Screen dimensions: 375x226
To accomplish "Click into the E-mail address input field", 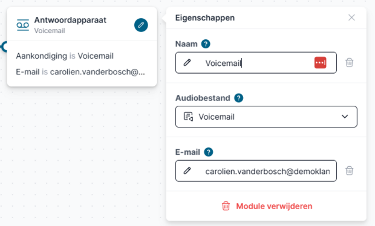I will 256,171.
